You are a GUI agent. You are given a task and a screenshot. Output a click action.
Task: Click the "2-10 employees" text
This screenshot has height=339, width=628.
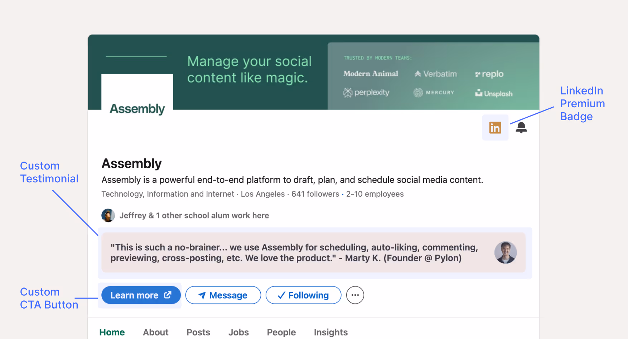[x=375, y=194]
